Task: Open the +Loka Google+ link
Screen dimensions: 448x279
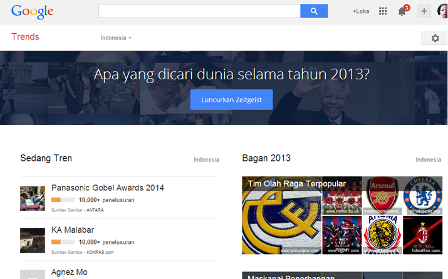Action: click(x=360, y=11)
